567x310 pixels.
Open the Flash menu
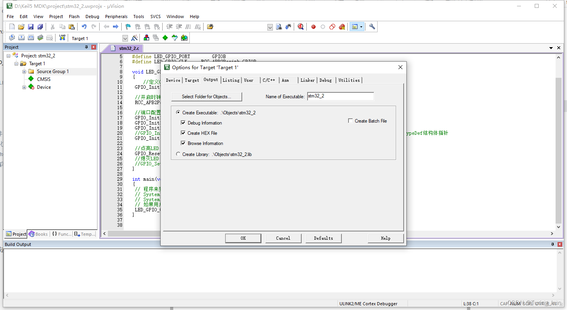(74, 17)
